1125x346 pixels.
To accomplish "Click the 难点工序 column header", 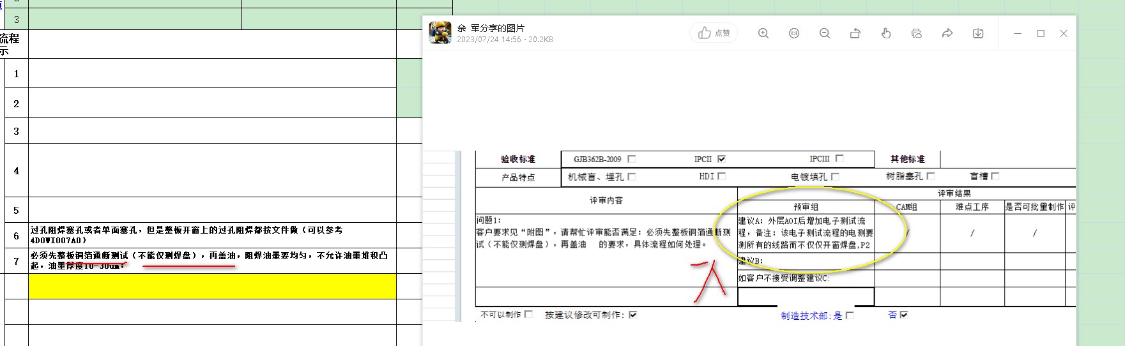I will [x=972, y=207].
